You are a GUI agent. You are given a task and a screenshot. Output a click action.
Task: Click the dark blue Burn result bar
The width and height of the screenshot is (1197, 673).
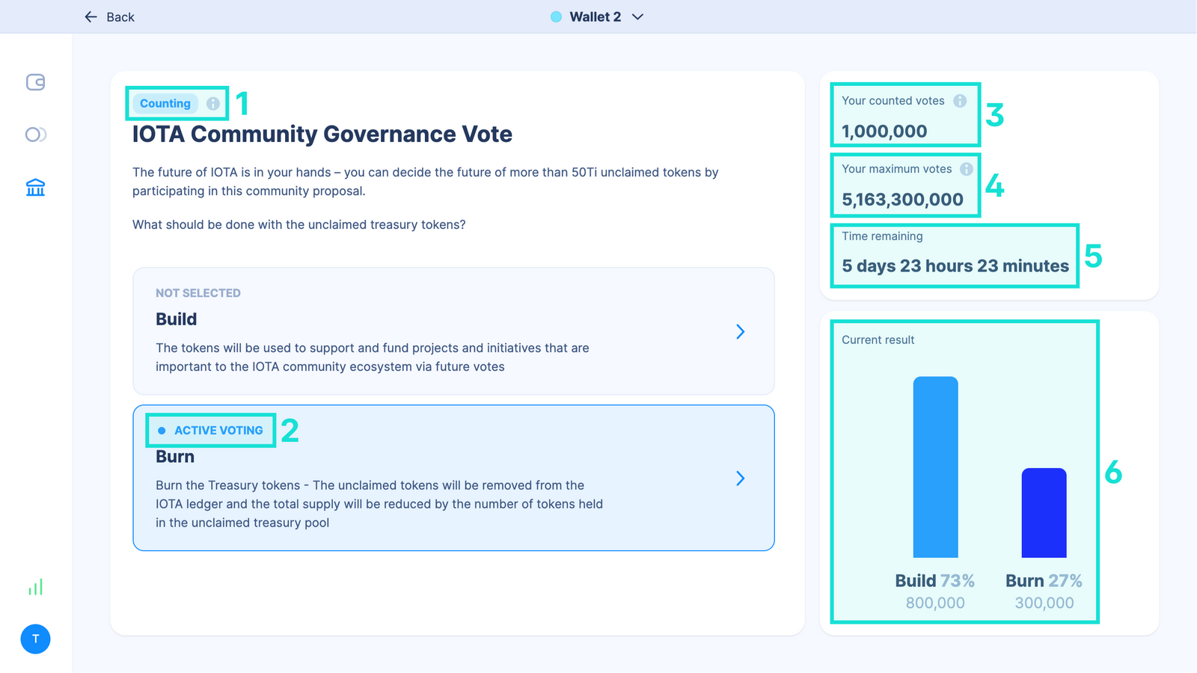click(1044, 513)
